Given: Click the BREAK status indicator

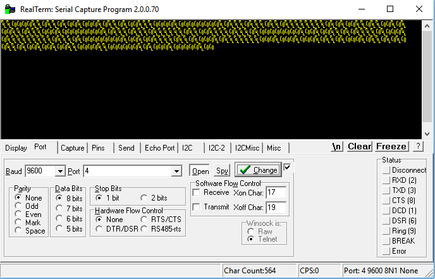Looking at the screenshot, I should pos(386,241).
